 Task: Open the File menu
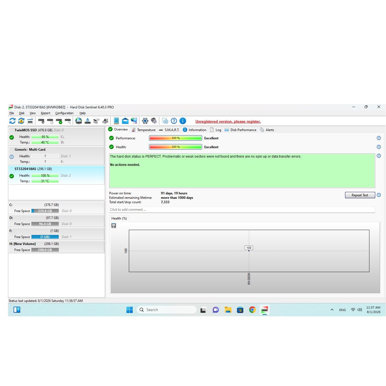pos(12,113)
